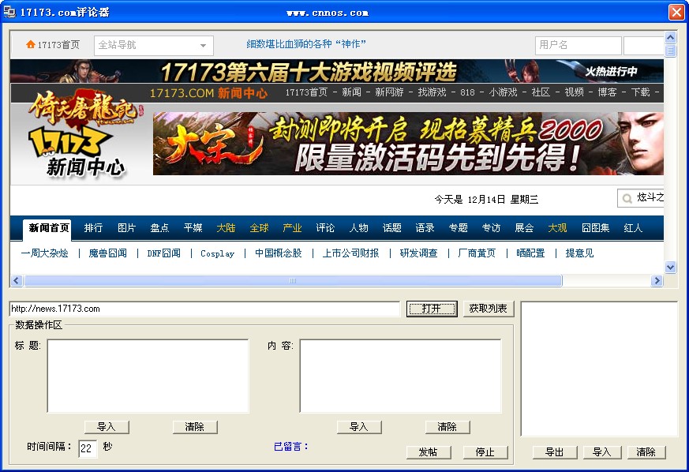Select the 语录 tab

[x=425, y=227]
